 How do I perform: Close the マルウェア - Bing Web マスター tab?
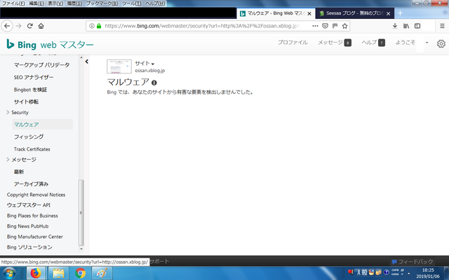click(x=309, y=13)
